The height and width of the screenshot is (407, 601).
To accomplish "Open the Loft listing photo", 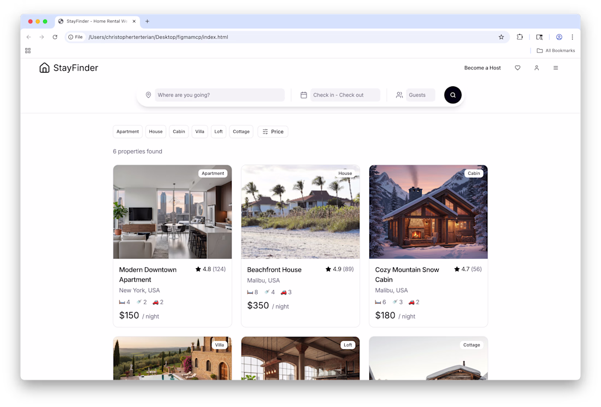I will [x=300, y=358].
